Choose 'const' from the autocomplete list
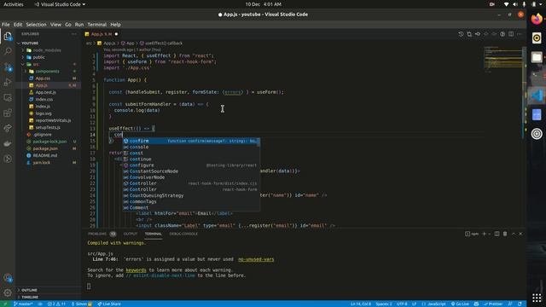 [191, 153]
